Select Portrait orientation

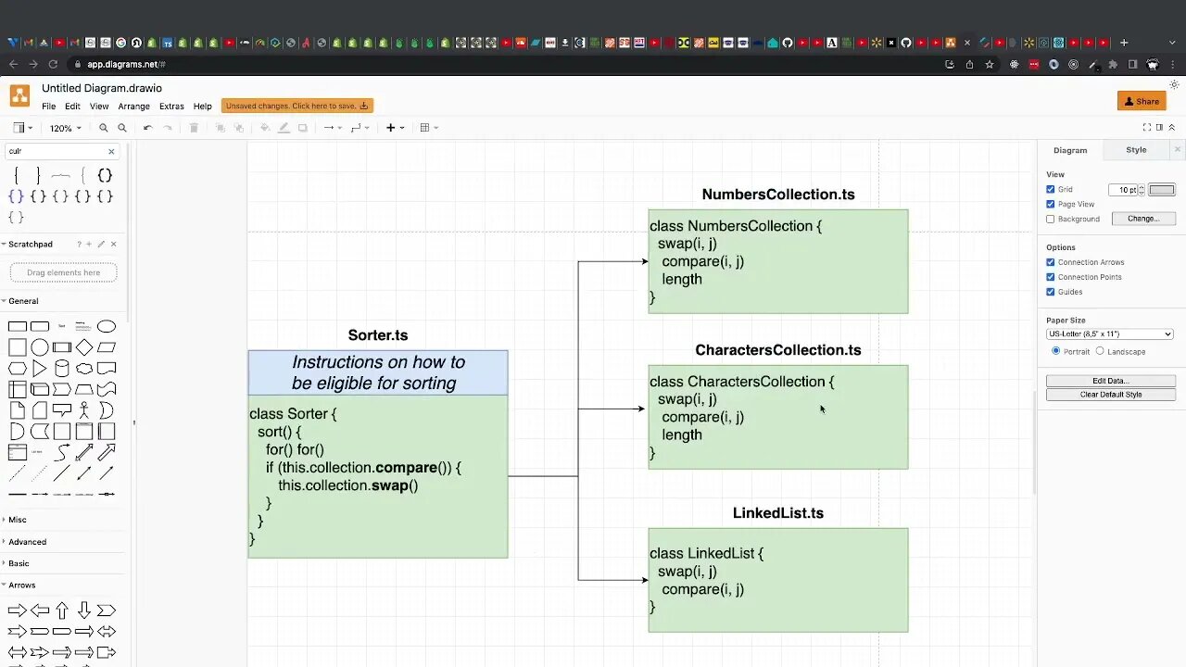coord(1055,351)
